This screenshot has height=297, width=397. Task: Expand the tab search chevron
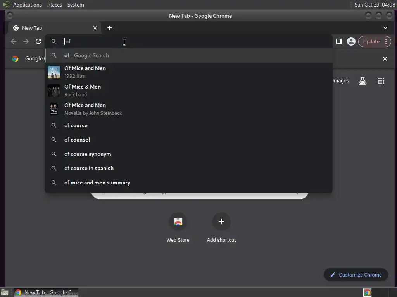coord(385,28)
